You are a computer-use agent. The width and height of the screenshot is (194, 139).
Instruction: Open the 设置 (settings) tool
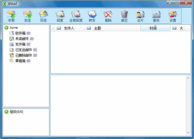173,16
